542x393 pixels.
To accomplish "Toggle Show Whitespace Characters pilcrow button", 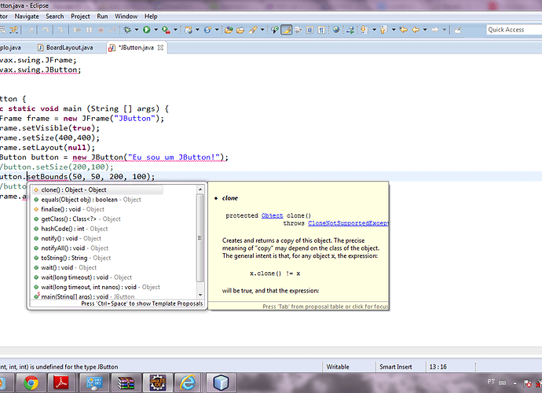I will click(x=321, y=30).
